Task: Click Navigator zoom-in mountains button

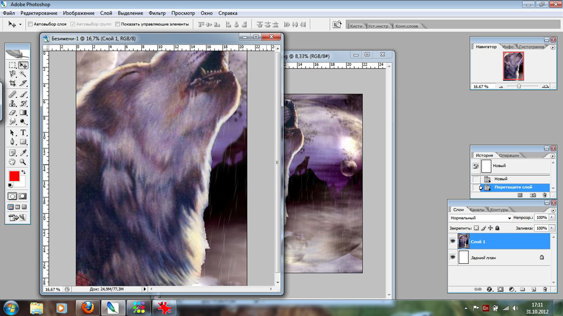Action: pyautogui.click(x=545, y=87)
